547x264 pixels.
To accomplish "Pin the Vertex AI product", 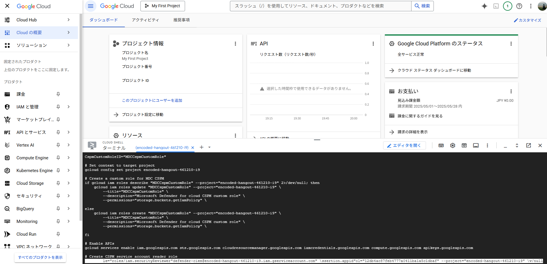I will 58,145.
